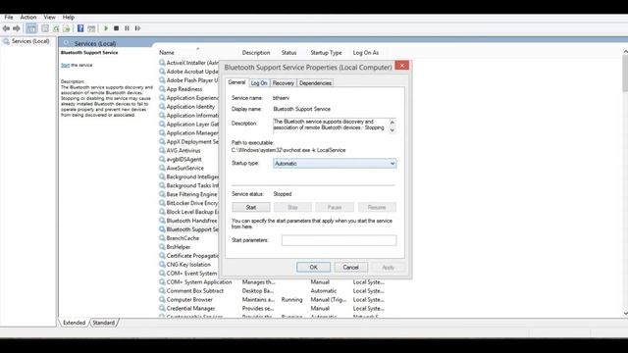The image size is (628, 353).
Task: Open the Action menu
Action: (x=28, y=18)
